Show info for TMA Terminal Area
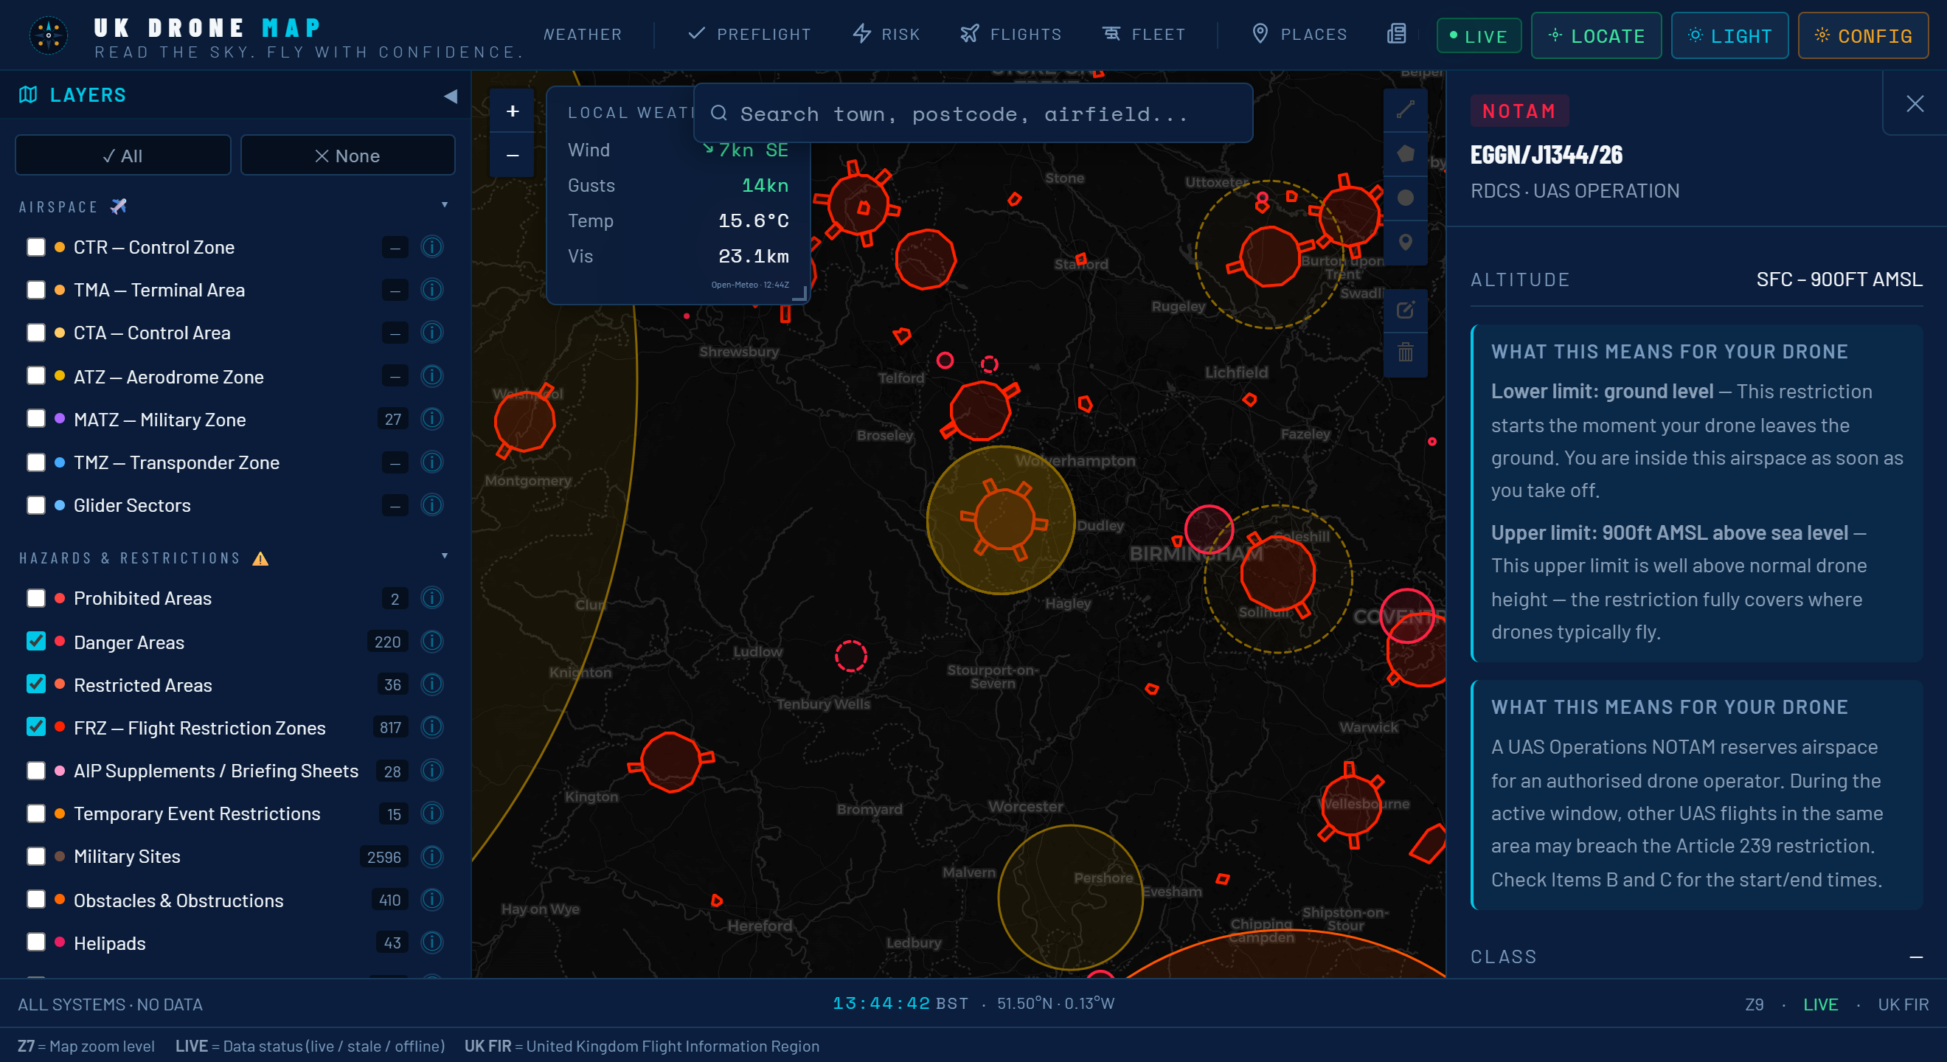Screen dimensions: 1947x1062 pos(431,290)
